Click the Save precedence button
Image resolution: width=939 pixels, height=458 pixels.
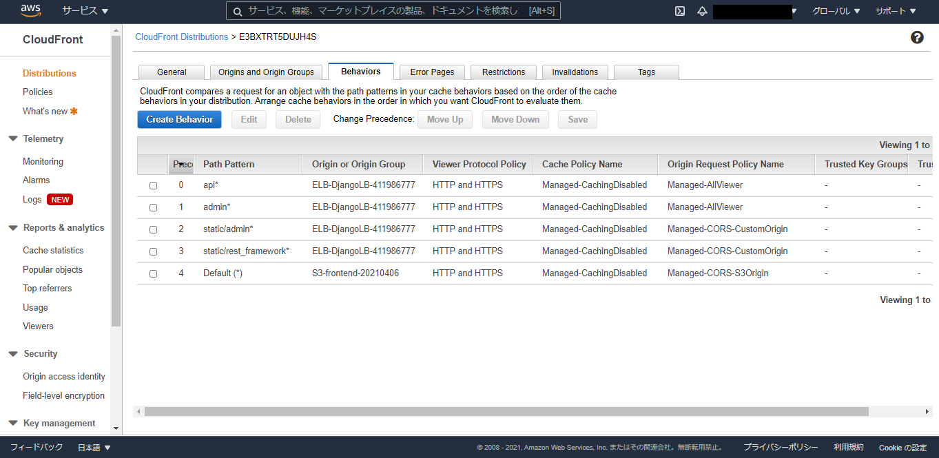[x=578, y=119]
